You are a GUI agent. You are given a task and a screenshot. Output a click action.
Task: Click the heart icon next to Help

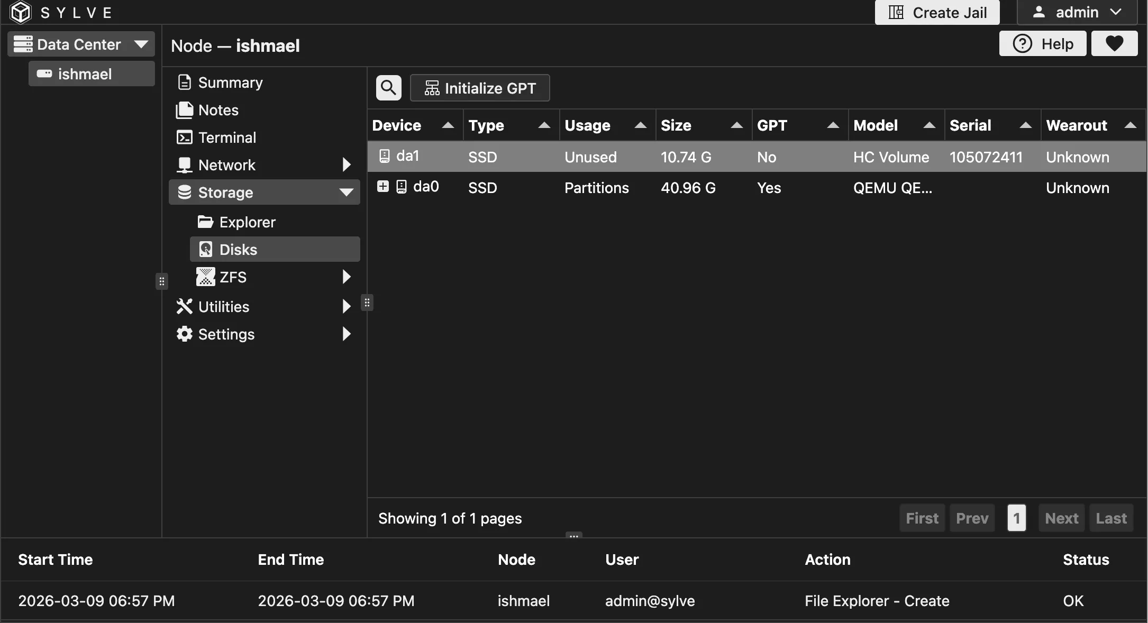pos(1114,43)
